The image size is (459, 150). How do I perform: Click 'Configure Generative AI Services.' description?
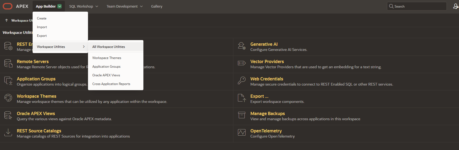[279, 50]
